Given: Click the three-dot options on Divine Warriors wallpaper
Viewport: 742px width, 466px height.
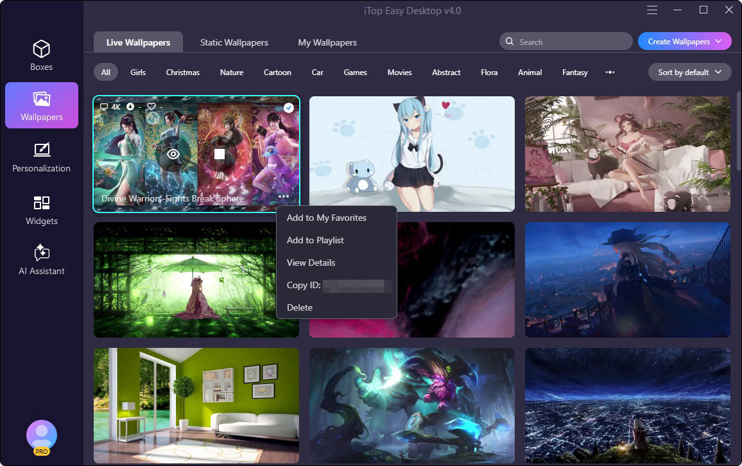Looking at the screenshot, I should click(x=284, y=196).
